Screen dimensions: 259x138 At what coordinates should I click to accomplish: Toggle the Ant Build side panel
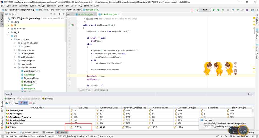257,19
